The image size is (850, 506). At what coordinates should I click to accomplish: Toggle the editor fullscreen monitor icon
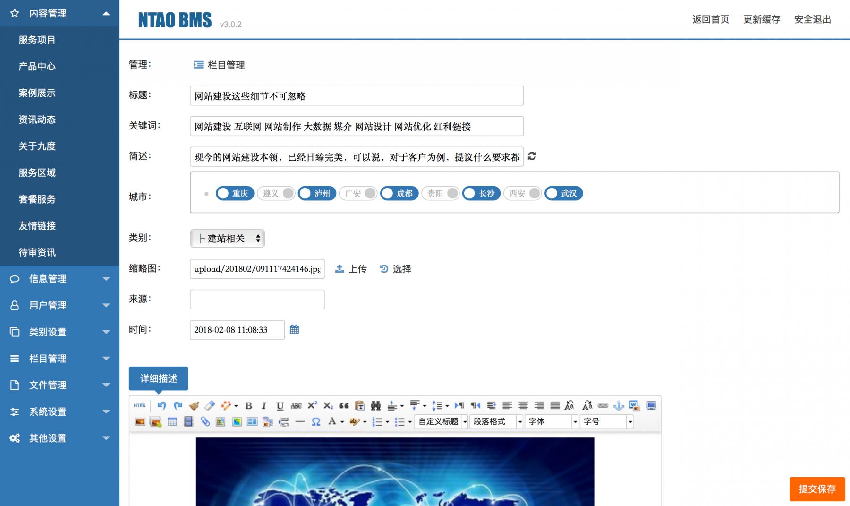point(651,405)
